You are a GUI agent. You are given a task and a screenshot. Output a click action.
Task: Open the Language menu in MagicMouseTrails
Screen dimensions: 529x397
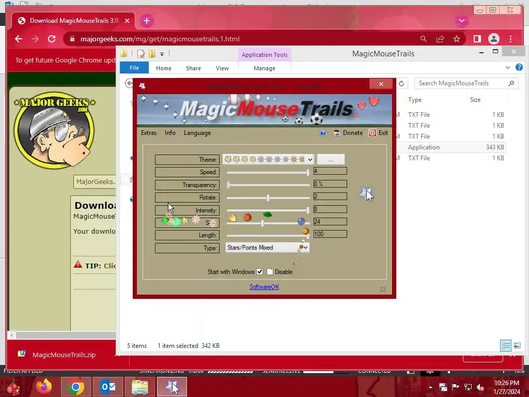197,133
